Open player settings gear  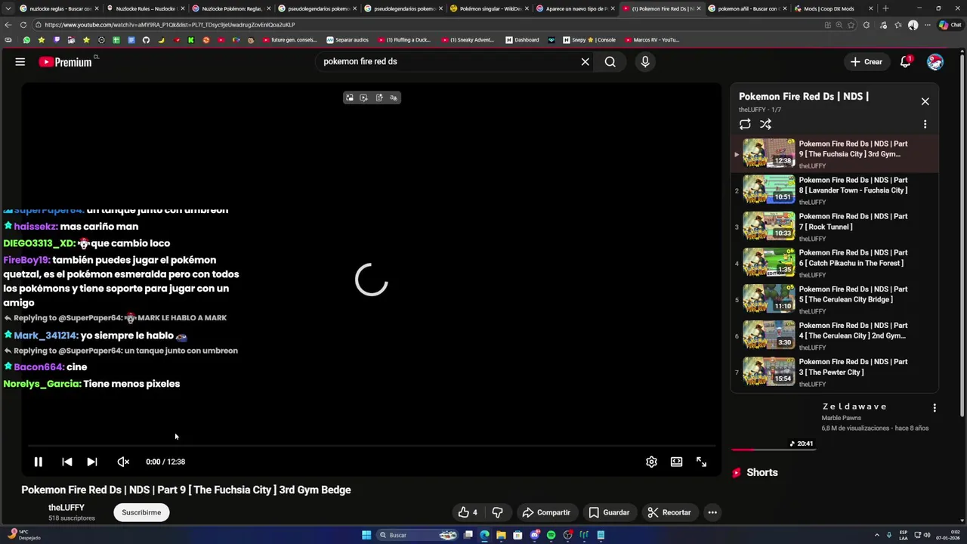coord(651,462)
